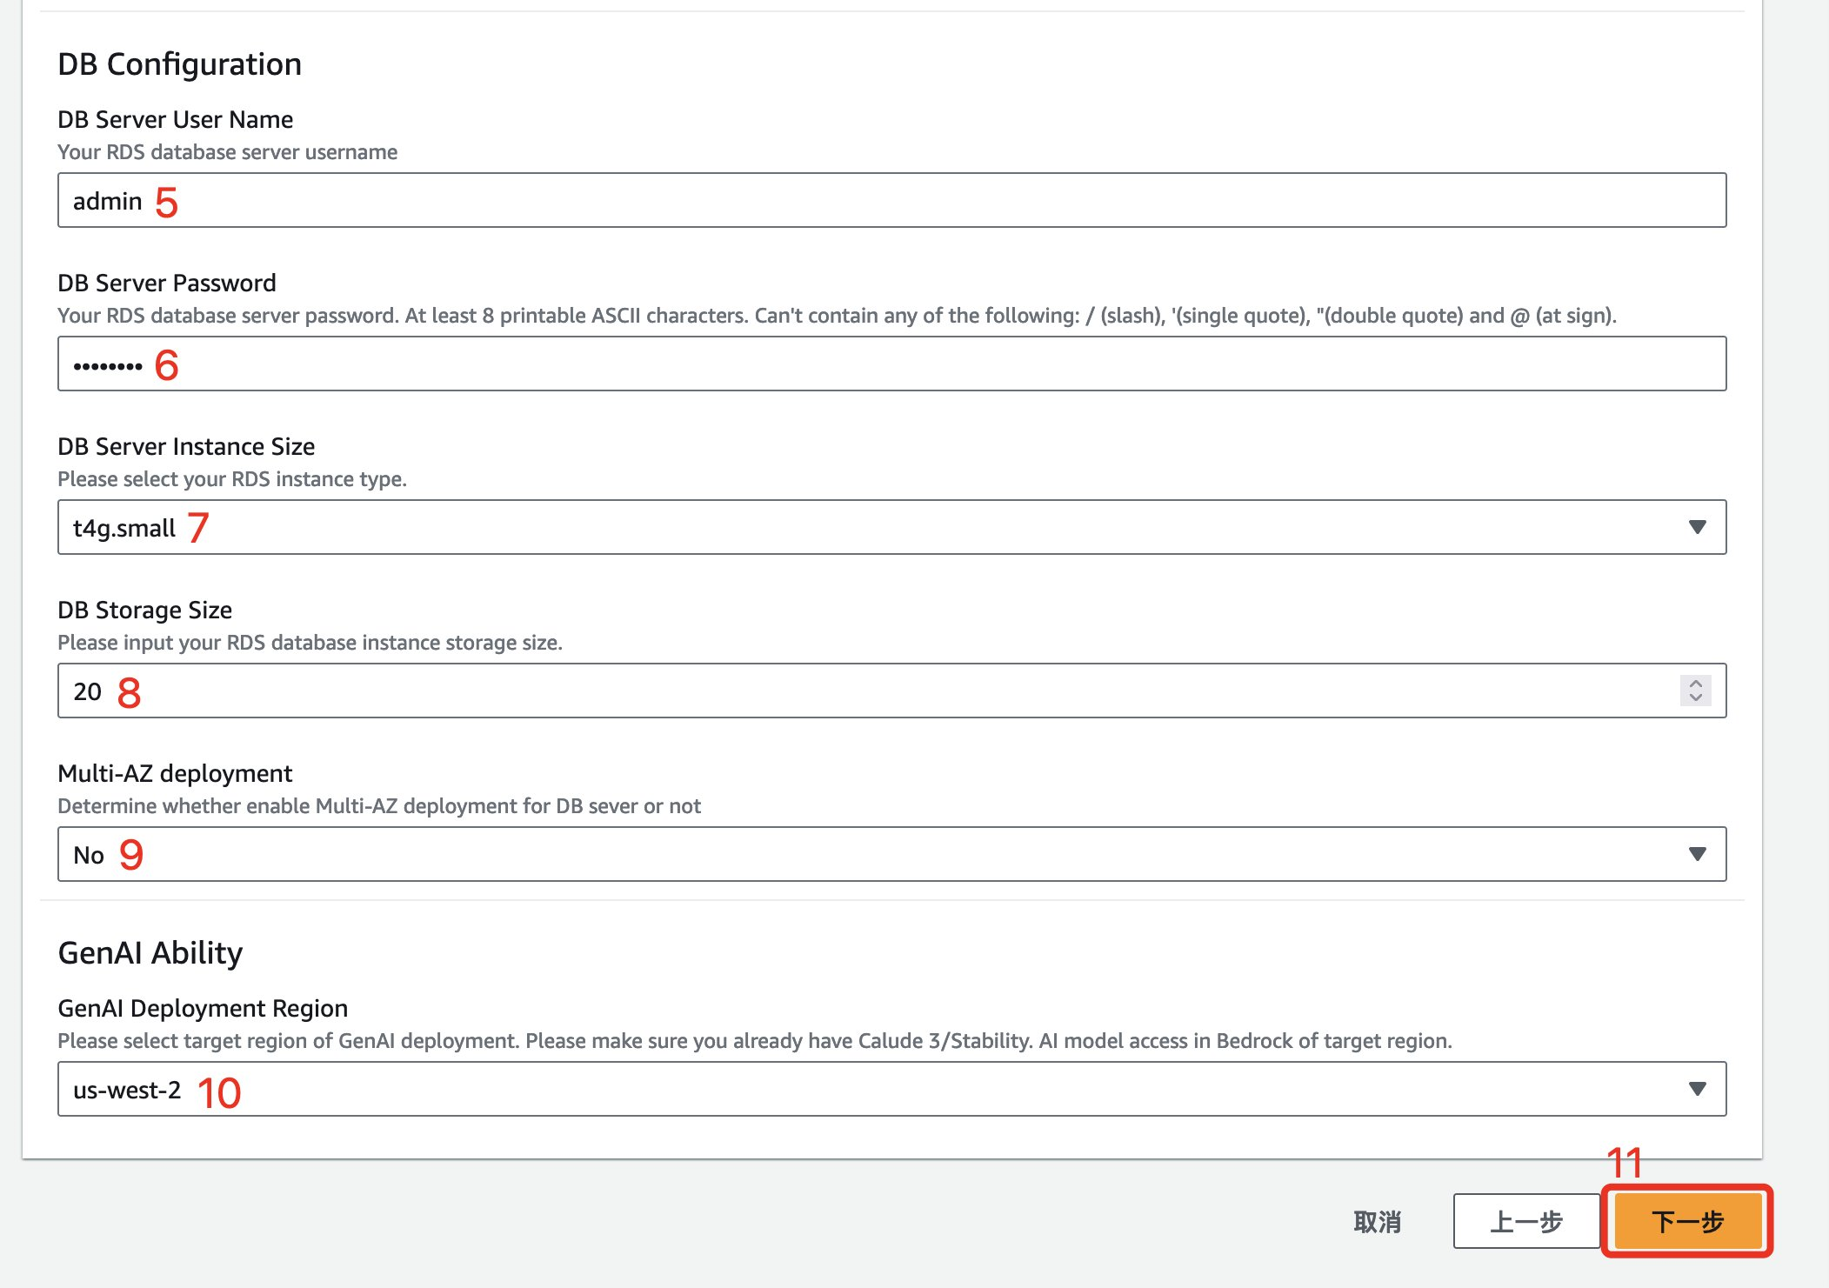
Task: Open the Multi-AZ deployment dropdown showing No
Action: (870, 854)
